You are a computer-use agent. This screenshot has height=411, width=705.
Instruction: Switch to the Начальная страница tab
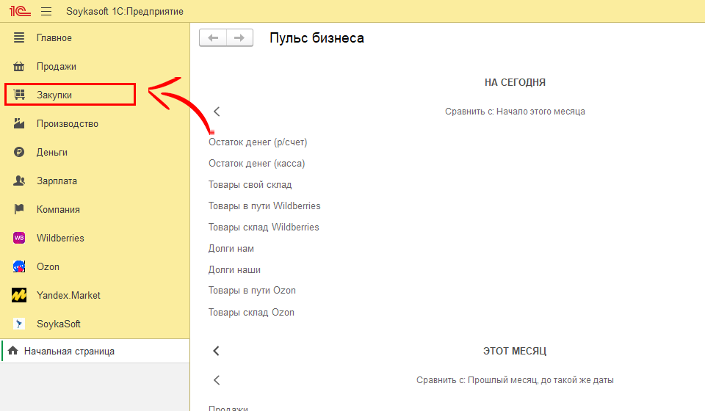[69, 352]
